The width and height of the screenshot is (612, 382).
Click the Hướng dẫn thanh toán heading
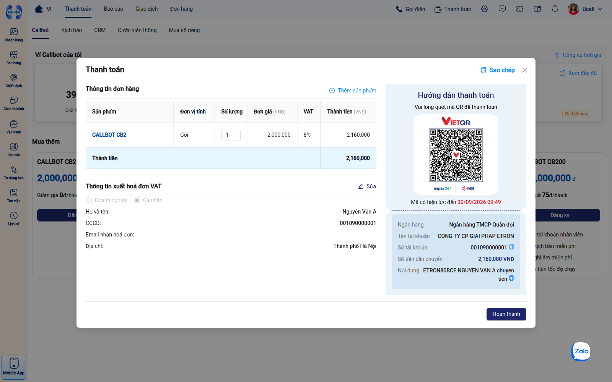456,95
